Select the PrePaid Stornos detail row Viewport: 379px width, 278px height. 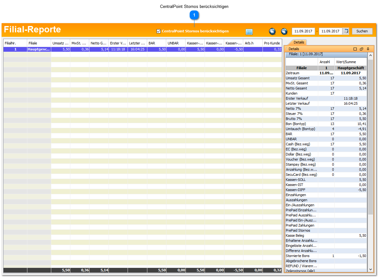click(326, 230)
